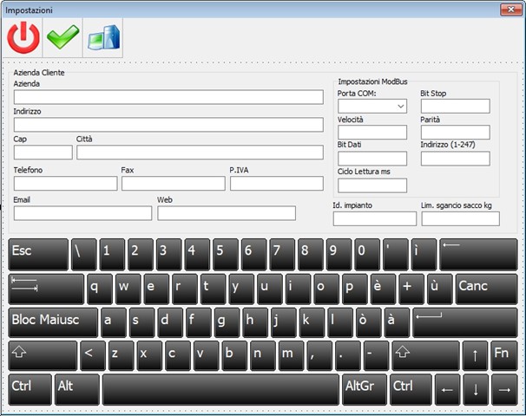The image size is (526, 416).
Task: Focus the Email text field
Action: click(x=82, y=213)
